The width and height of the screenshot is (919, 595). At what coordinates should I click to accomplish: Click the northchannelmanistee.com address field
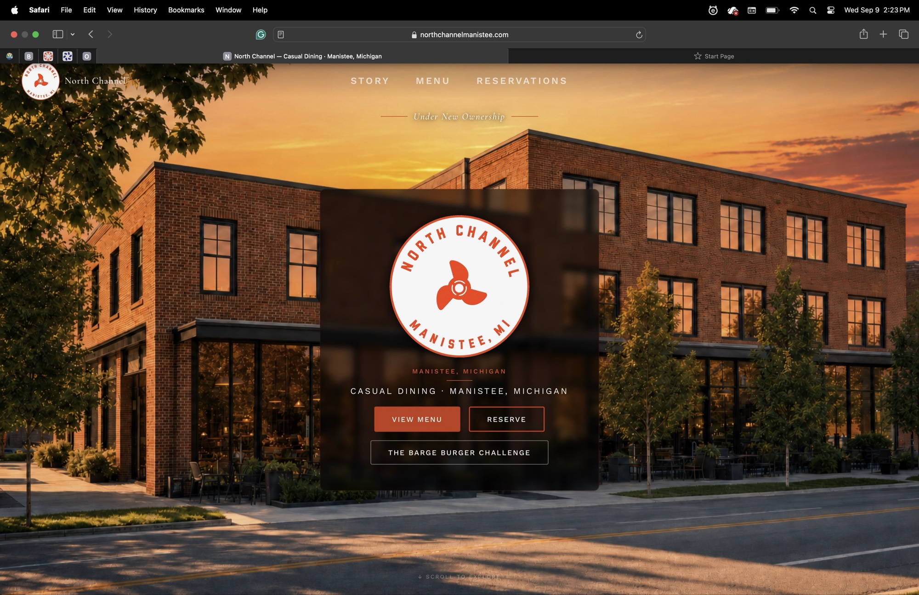click(459, 34)
